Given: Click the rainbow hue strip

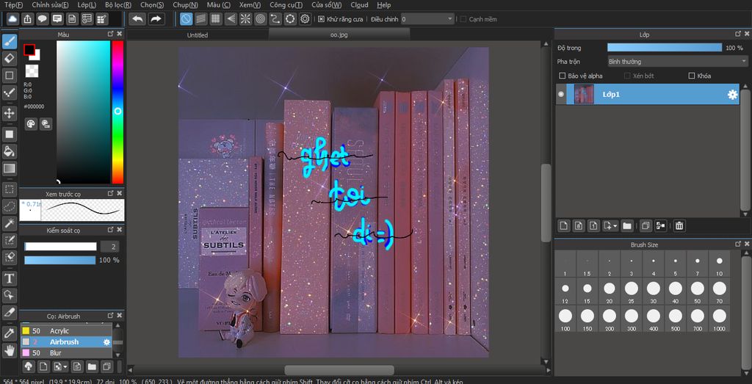Looking at the screenshot, I should 117,112.
